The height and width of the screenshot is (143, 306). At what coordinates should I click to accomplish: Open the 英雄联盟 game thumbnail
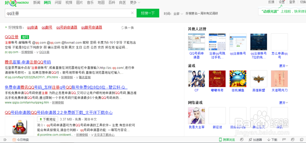[x=259, y=79]
